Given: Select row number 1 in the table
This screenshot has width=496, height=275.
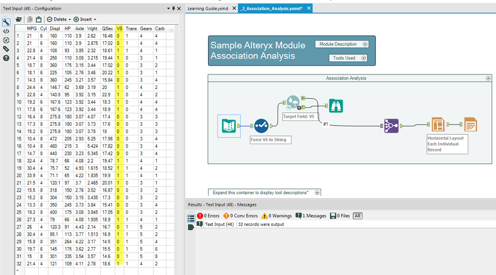Looking at the screenshot, I should click(x=18, y=36).
